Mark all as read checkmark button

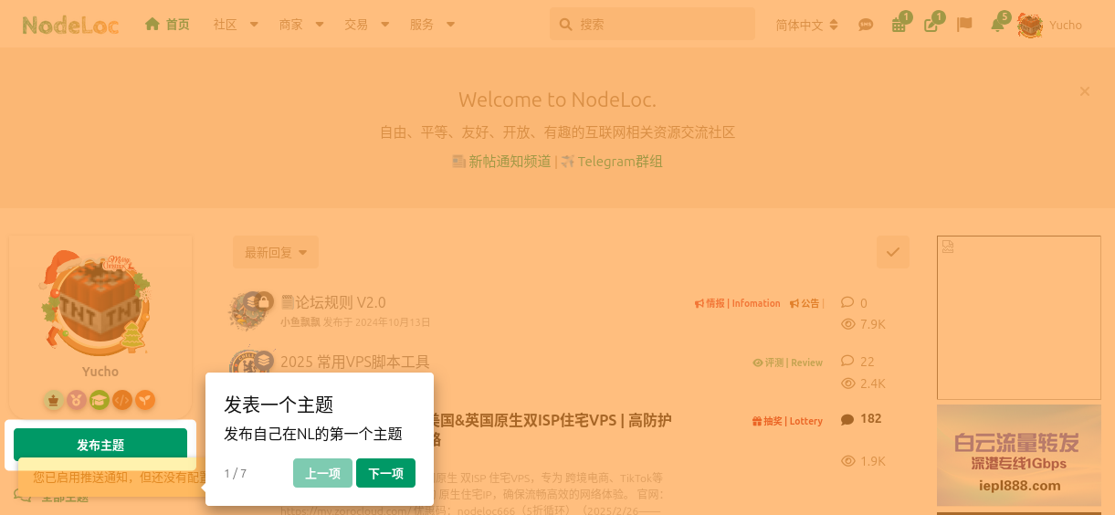(x=893, y=252)
